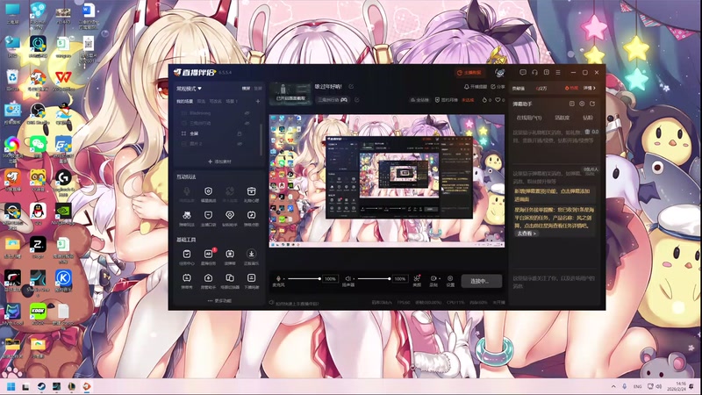The image size is (702, 395).
Task: Open the 弹幕助手 gear settings icon
Action: 582,104
